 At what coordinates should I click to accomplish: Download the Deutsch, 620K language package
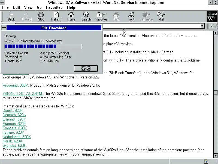pyautogui.click(x=14, y=115)
